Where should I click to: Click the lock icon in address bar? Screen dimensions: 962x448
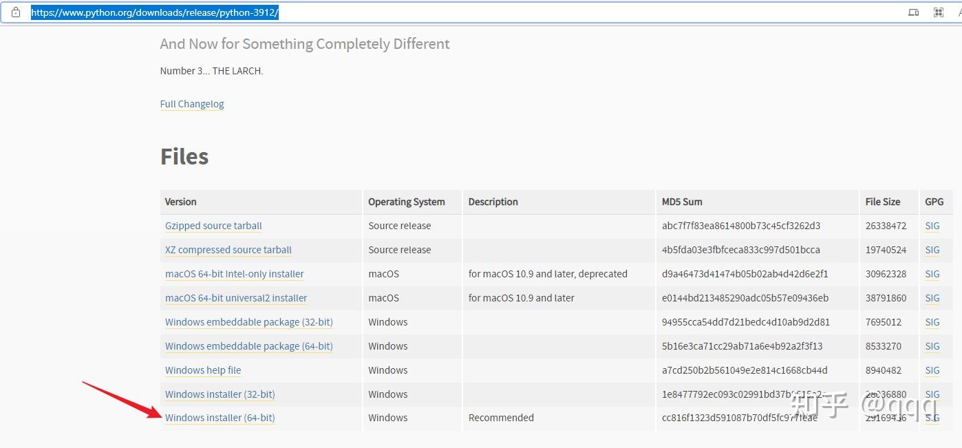(x=16, y=12)
